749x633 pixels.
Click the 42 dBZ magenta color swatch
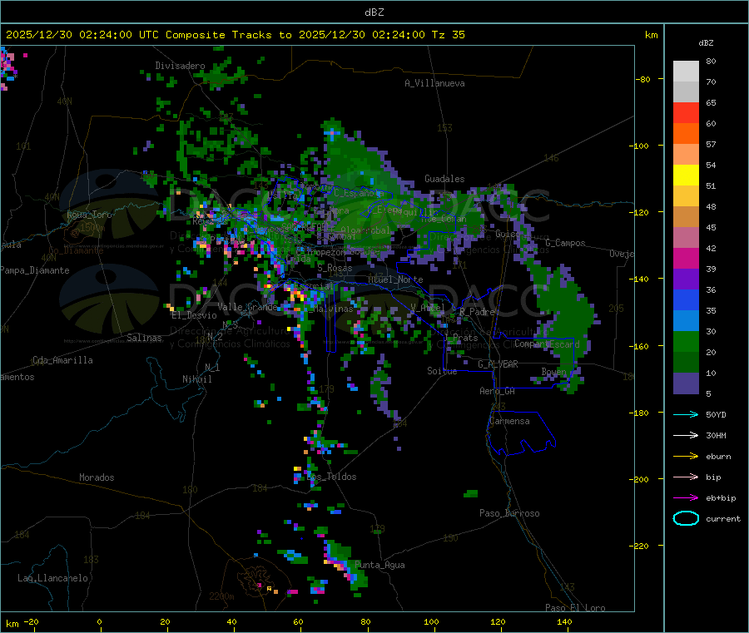pyautogui.click(x=686, y=258)
